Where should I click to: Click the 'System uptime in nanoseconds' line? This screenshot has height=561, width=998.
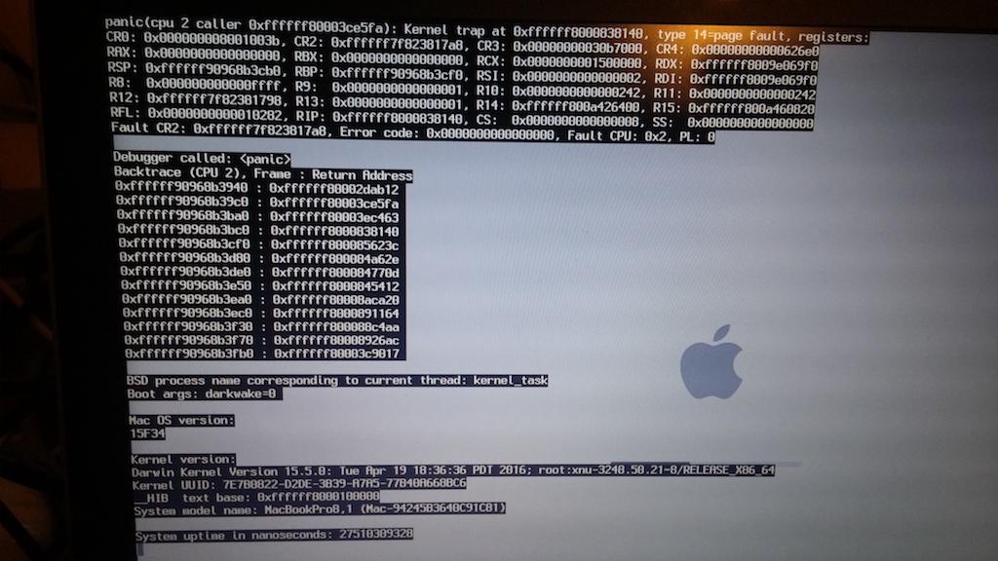[x=274, y=535]
